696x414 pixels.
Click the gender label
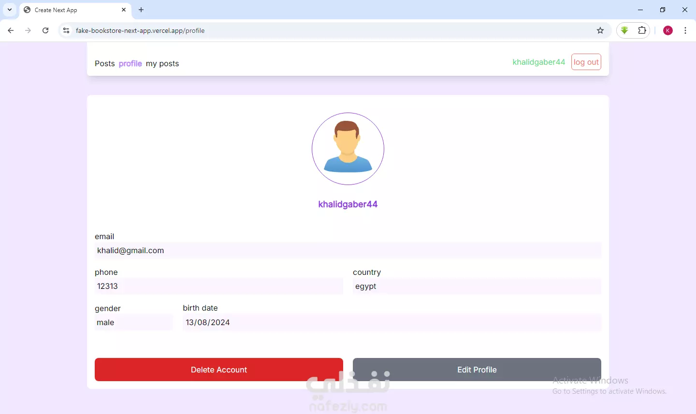click(108, 308)
